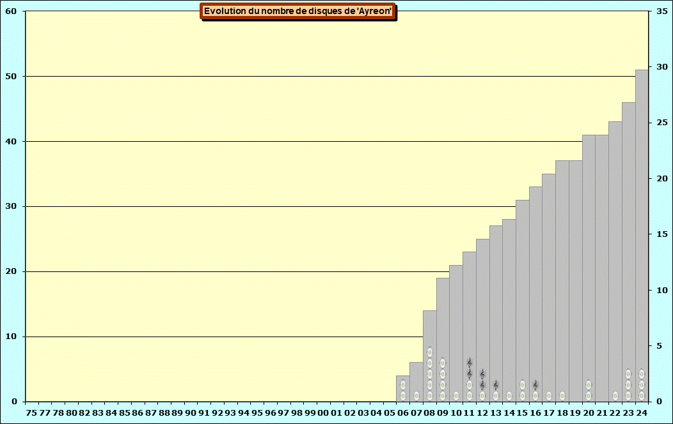Click x-axis year label '85'

coord(125,413)
